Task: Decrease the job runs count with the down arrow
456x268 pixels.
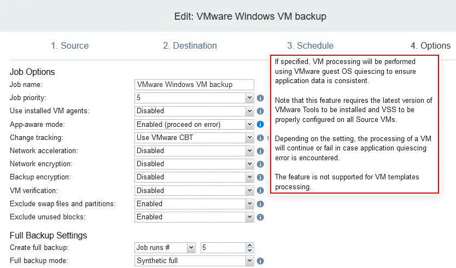Action: pos(249,250)
